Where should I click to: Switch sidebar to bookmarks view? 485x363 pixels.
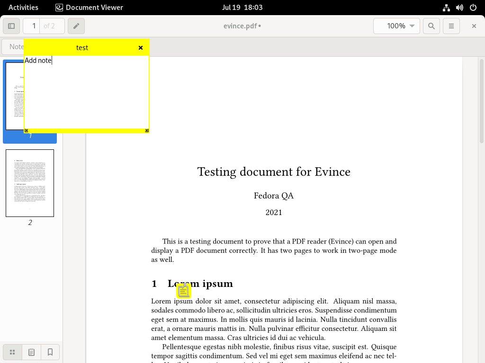click(x=50, y=352)
